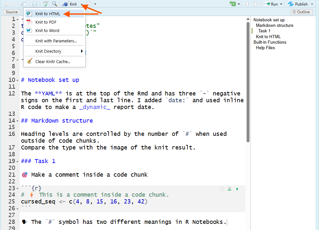Image resolution: width=319 pixels, height=230 pixels.
Task: Open the chunk options gear on line 23
Action: [222, 189]
